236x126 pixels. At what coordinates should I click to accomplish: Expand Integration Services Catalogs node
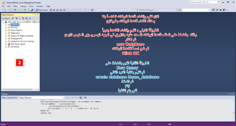coord(6,41)
